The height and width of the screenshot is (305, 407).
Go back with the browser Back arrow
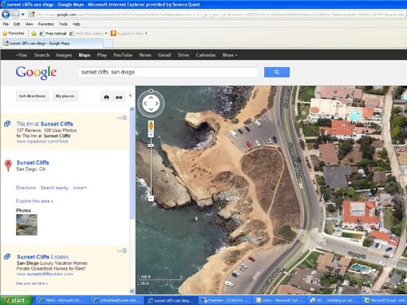pyautogui.click(x=6, y=14)
